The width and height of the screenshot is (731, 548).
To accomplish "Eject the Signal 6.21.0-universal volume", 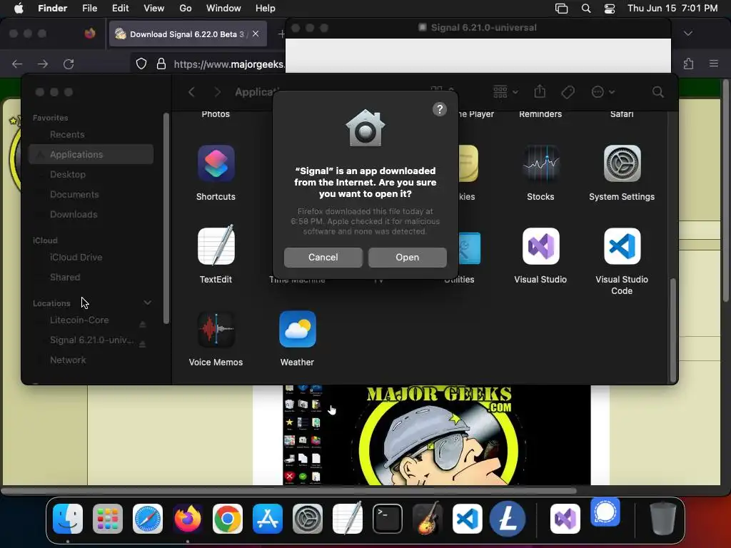I will (143, 344).
